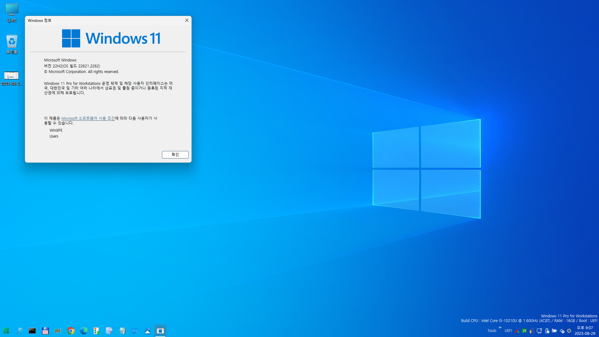599x337 pixels.
Task: Click the battery power tray icon
Action: pyautogui.click(x=554, y=331)
